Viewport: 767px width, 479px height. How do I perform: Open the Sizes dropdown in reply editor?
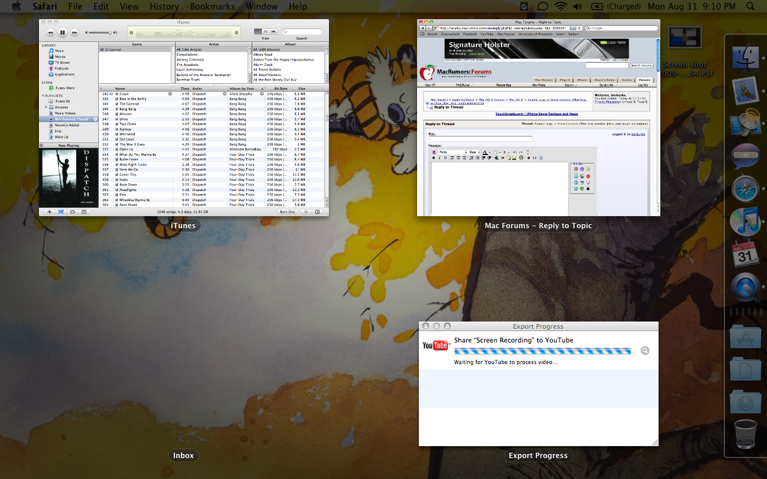[x=475, y=152]
